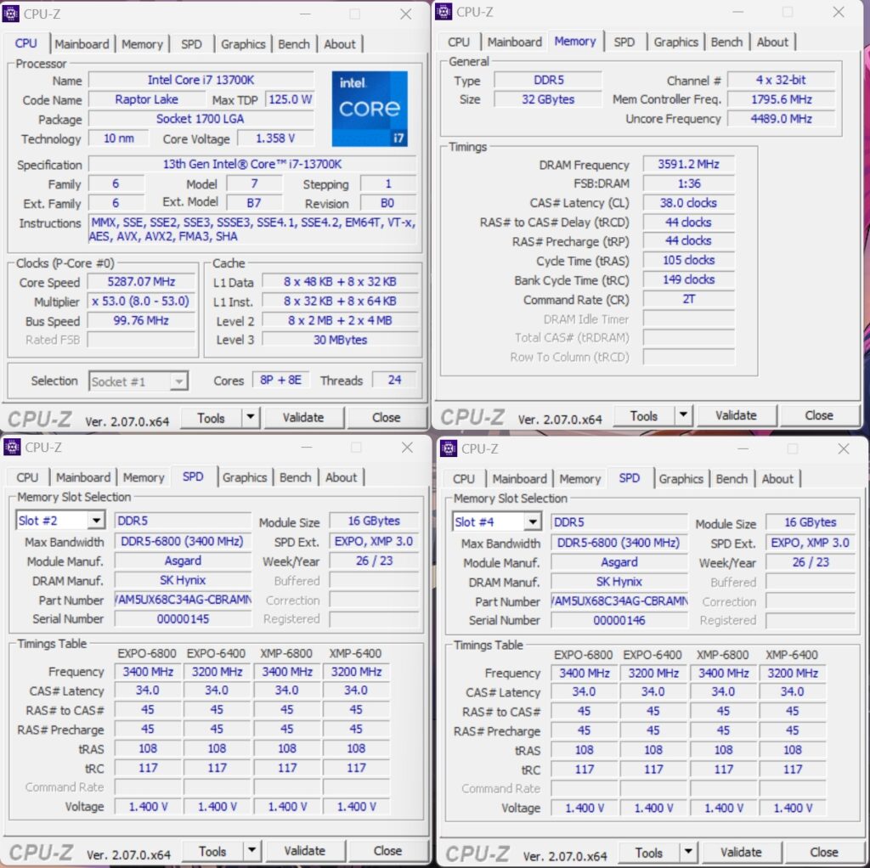Click the Level 3 cache value '30 MBytes'

[x=340, y=340]
